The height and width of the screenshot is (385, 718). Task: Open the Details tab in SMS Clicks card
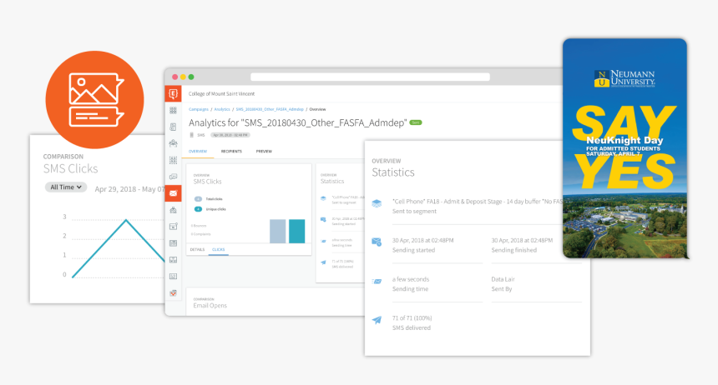pos(197,249)
